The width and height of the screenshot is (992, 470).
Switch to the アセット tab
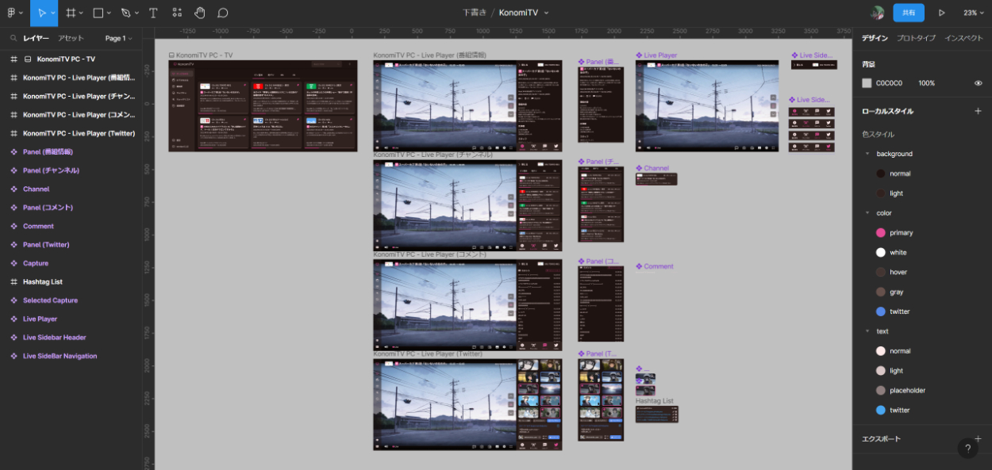pyautogui.click(x=71, y=38)
